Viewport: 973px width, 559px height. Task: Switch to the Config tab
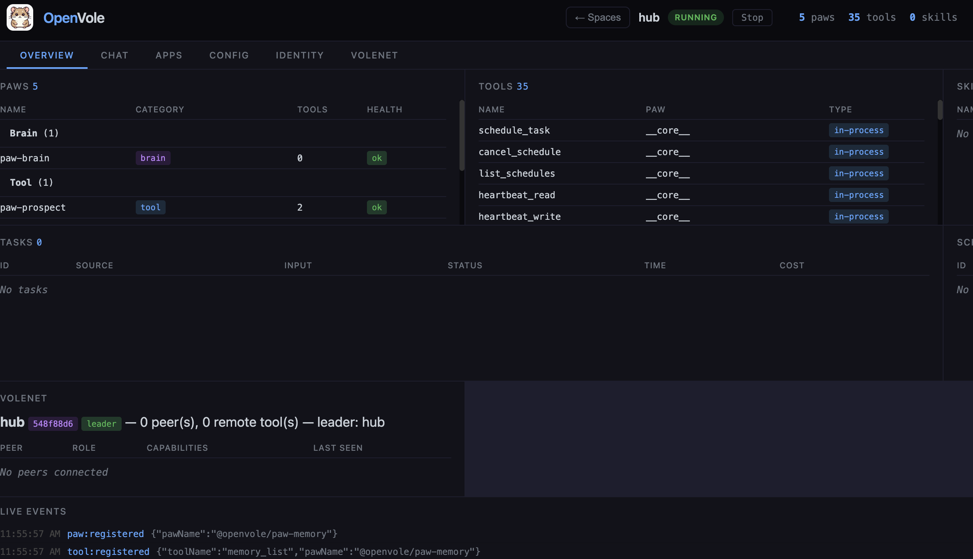point(229,55)
